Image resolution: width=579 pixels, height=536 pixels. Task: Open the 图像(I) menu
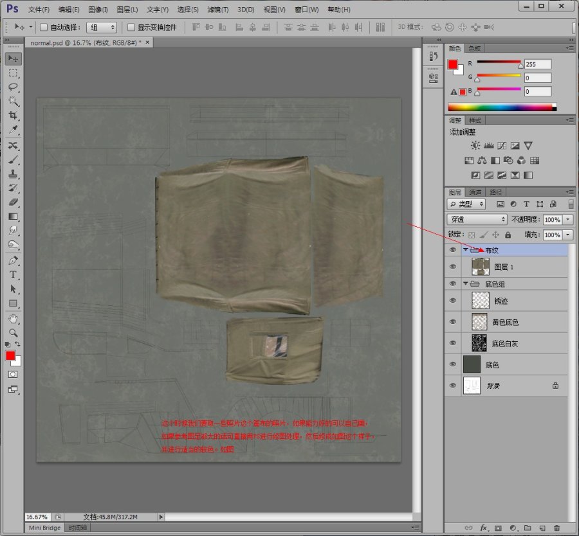coord(98,10)
